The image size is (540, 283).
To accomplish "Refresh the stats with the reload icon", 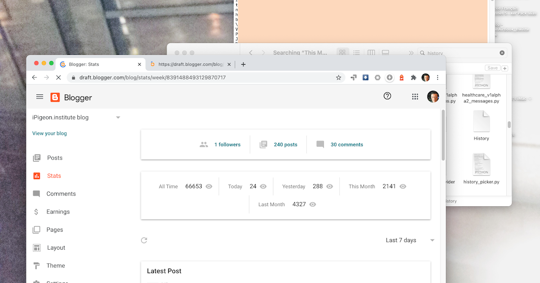I will click(x=144, y=240).
